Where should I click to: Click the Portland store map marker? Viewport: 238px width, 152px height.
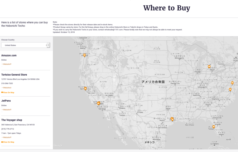84,55
